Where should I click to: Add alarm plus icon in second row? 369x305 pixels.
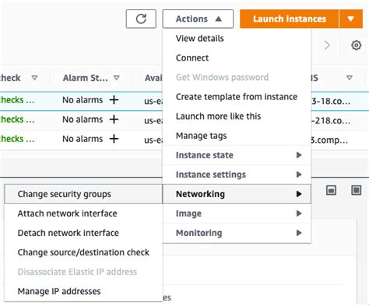click(x=114, y=120)
